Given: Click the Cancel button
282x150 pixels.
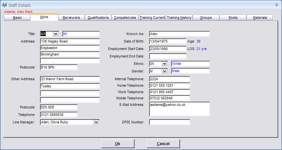Looking at the screenshot, I should tap(163, 144).
